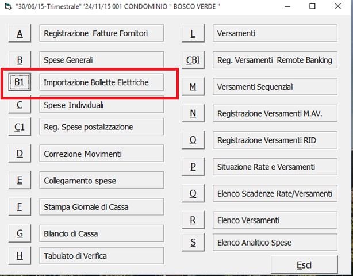Click the H button for Tabulato di Verifica

20,256
